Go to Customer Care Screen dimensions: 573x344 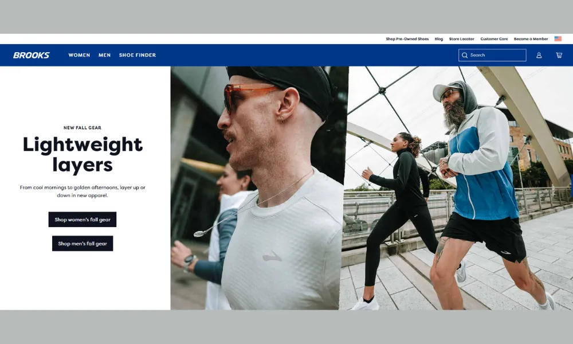(494, 39)
